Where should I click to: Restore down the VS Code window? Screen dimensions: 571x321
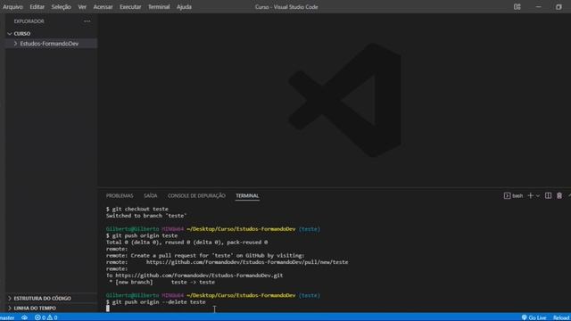point(559,7)
